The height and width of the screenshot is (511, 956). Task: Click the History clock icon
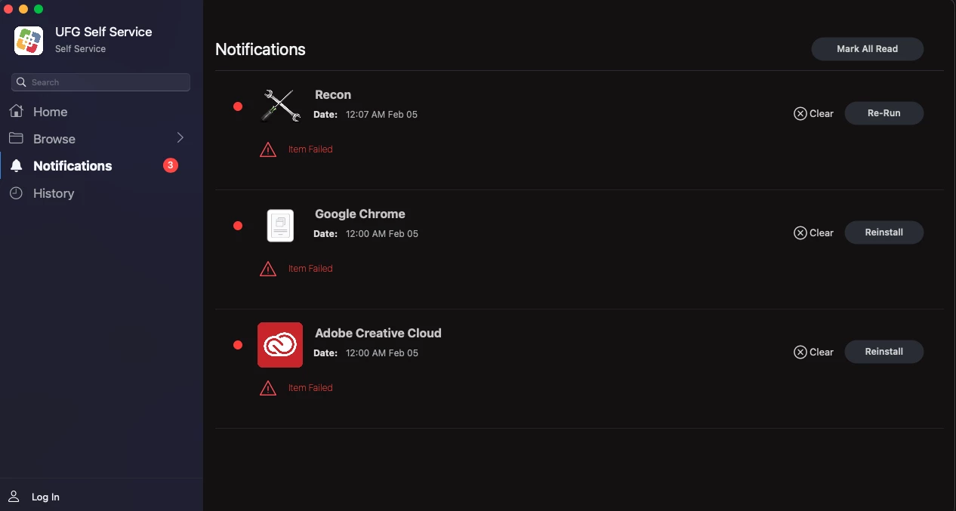tap(16, 193)
